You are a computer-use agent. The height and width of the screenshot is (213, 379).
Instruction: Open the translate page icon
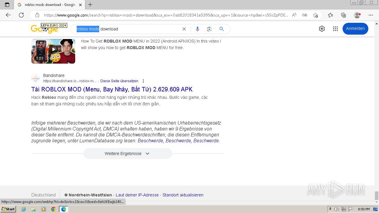tap(305, 15)
